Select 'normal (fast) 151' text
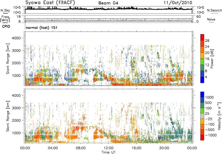 point(42,28)
